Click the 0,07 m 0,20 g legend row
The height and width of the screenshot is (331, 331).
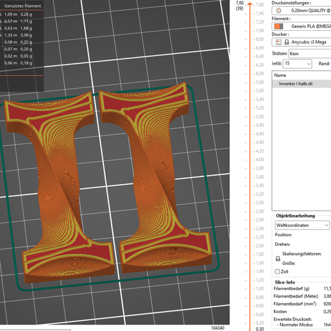(x=18, y=49)
